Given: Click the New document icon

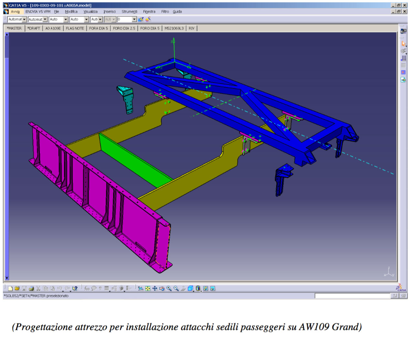Looking at the screenshot, I should click(10, 288).
